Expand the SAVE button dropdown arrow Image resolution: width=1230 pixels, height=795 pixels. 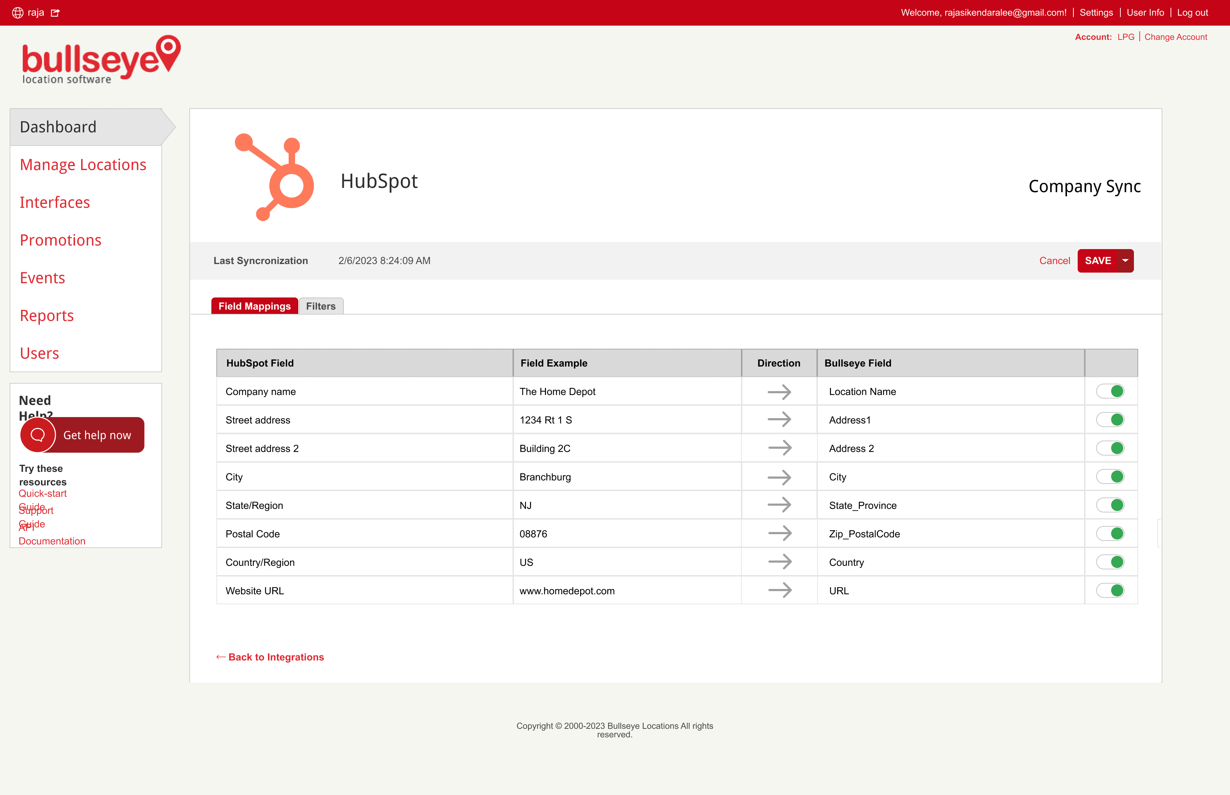tap(1125, 261)
